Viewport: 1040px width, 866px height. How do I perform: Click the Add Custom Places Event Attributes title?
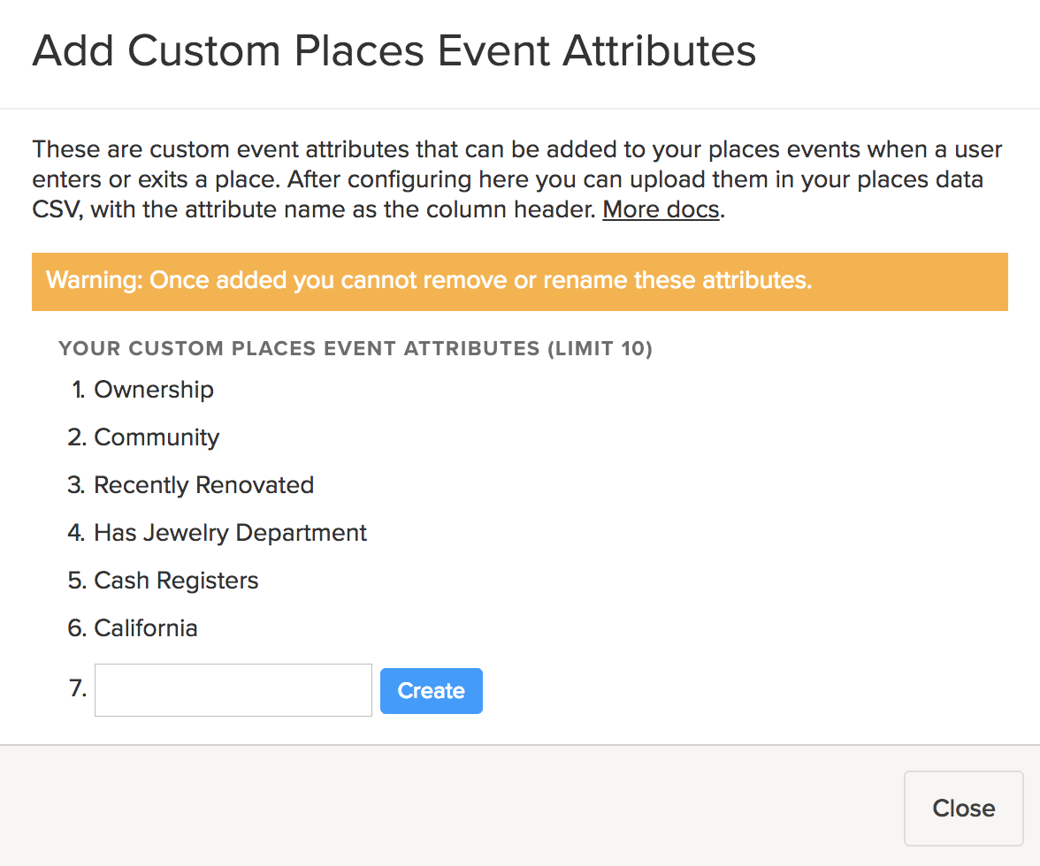[x=394, y=51]
